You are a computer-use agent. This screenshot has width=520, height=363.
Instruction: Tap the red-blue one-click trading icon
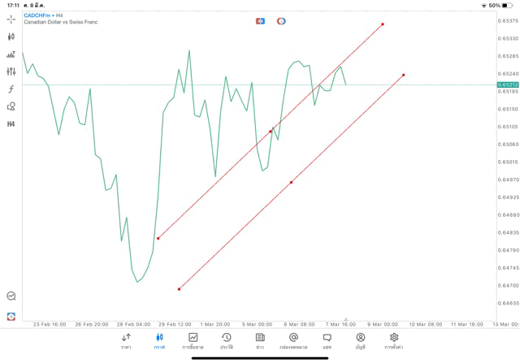[260, 21]
